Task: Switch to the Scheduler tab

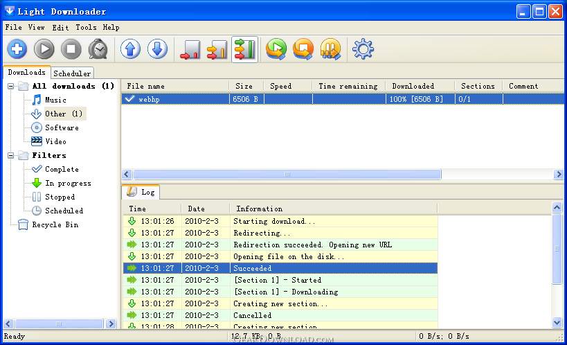Action: tap(72, 73)
